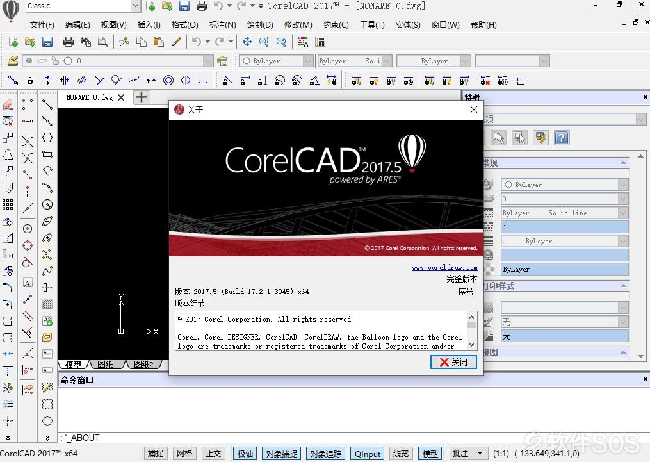Open the 绘制(D) menu

pyautogui.click(x=260, y=25)
